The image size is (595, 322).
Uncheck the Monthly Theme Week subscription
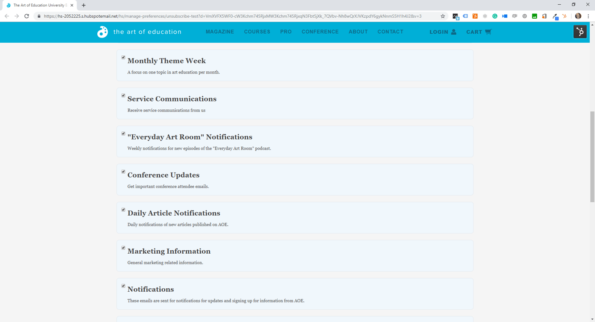(x=123, y=57)
